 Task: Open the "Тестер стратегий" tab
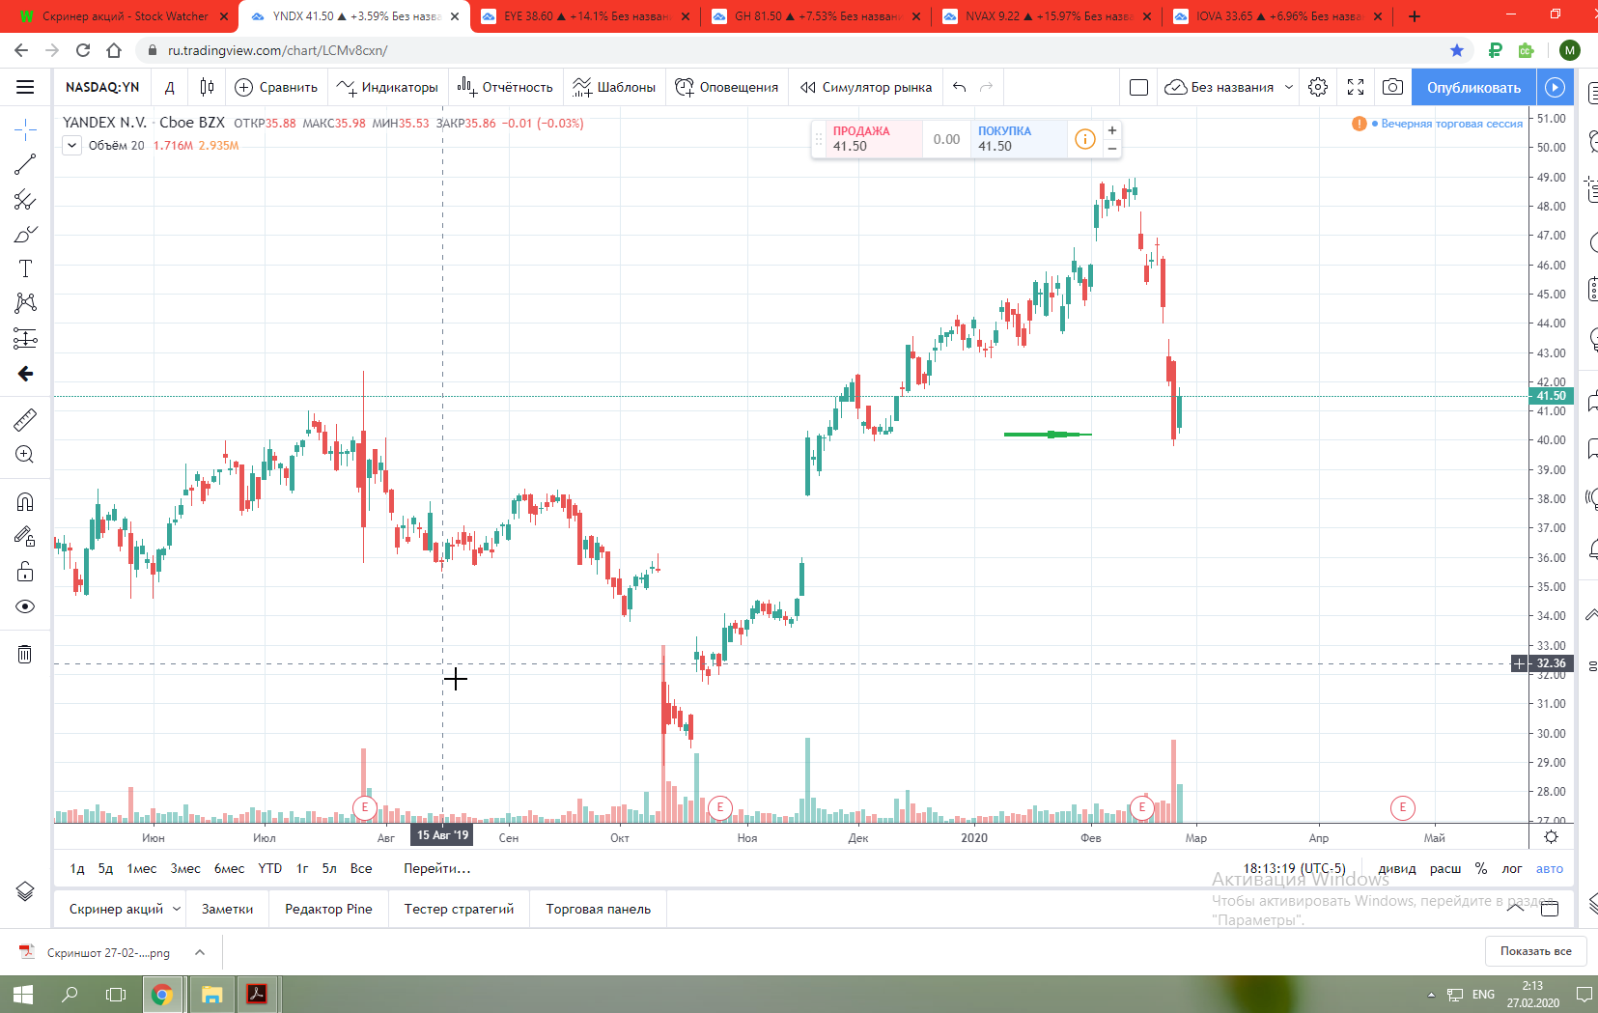(459, 909)
